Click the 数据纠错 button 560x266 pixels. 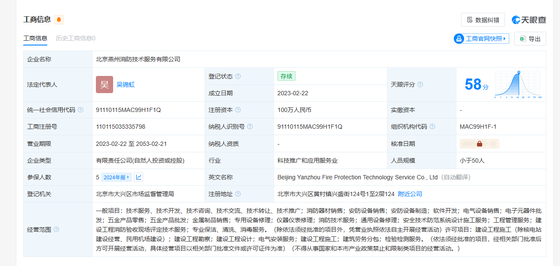(x=483, y=20)
